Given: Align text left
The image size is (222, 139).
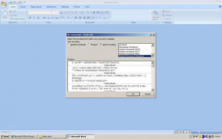Looking at the screenshot, I should click(x=76, y=18).
